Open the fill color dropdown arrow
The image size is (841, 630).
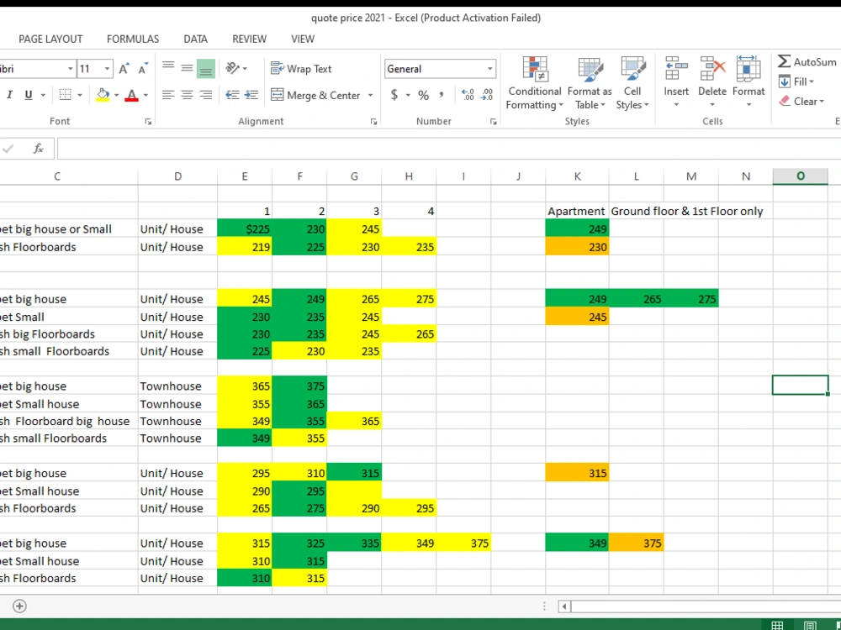116,96
